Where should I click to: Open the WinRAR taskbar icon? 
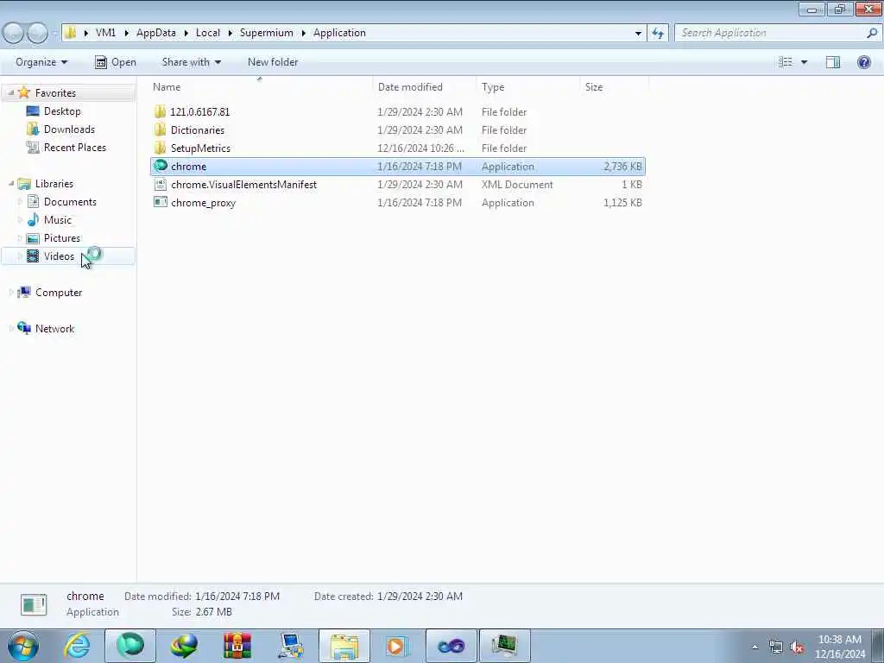[237, 646]
